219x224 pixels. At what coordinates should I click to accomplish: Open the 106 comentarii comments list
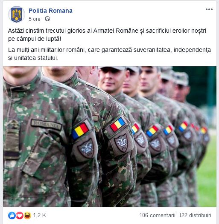click(158, 215)
